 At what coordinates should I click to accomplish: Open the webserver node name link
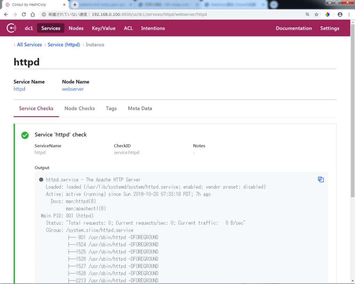pyautogui.click(x=73, y=89)
